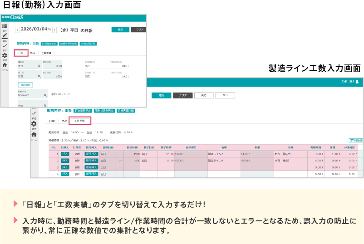Viewport: 364px width, 244px height.
Task: Click 挿入 button in table row 1
Action: pos(65,154)
